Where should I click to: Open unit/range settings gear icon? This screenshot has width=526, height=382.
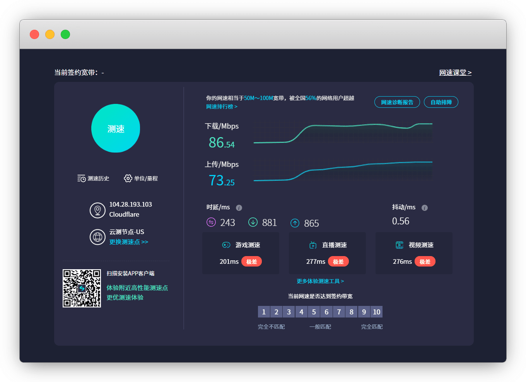coord(128,178)
